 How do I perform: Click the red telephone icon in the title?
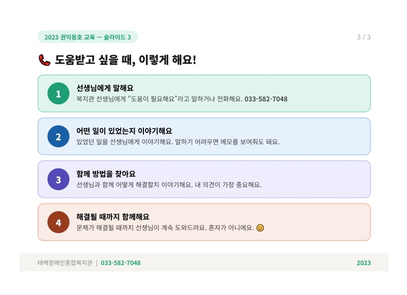[44, 60]
